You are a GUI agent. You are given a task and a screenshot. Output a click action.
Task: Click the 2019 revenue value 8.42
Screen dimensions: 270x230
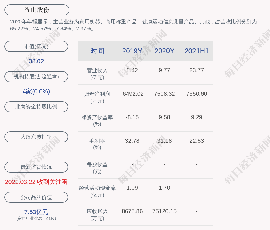click(132, 70)
